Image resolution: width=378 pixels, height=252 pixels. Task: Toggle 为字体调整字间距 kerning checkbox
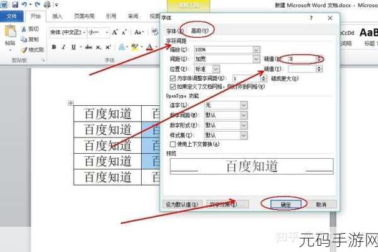tap(173, 78)
